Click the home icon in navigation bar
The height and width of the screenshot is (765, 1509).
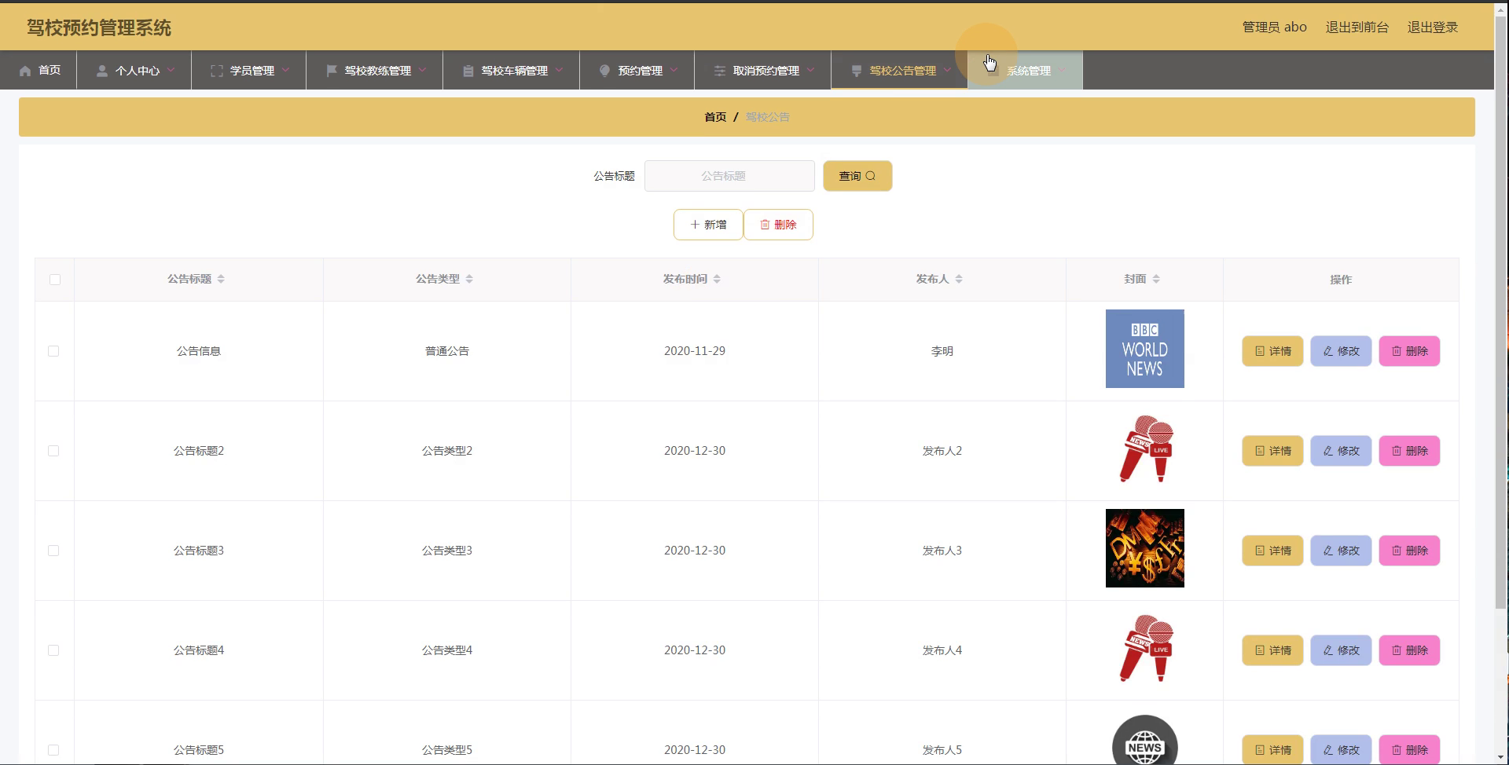pyautogui.click(x=25, y=71)
